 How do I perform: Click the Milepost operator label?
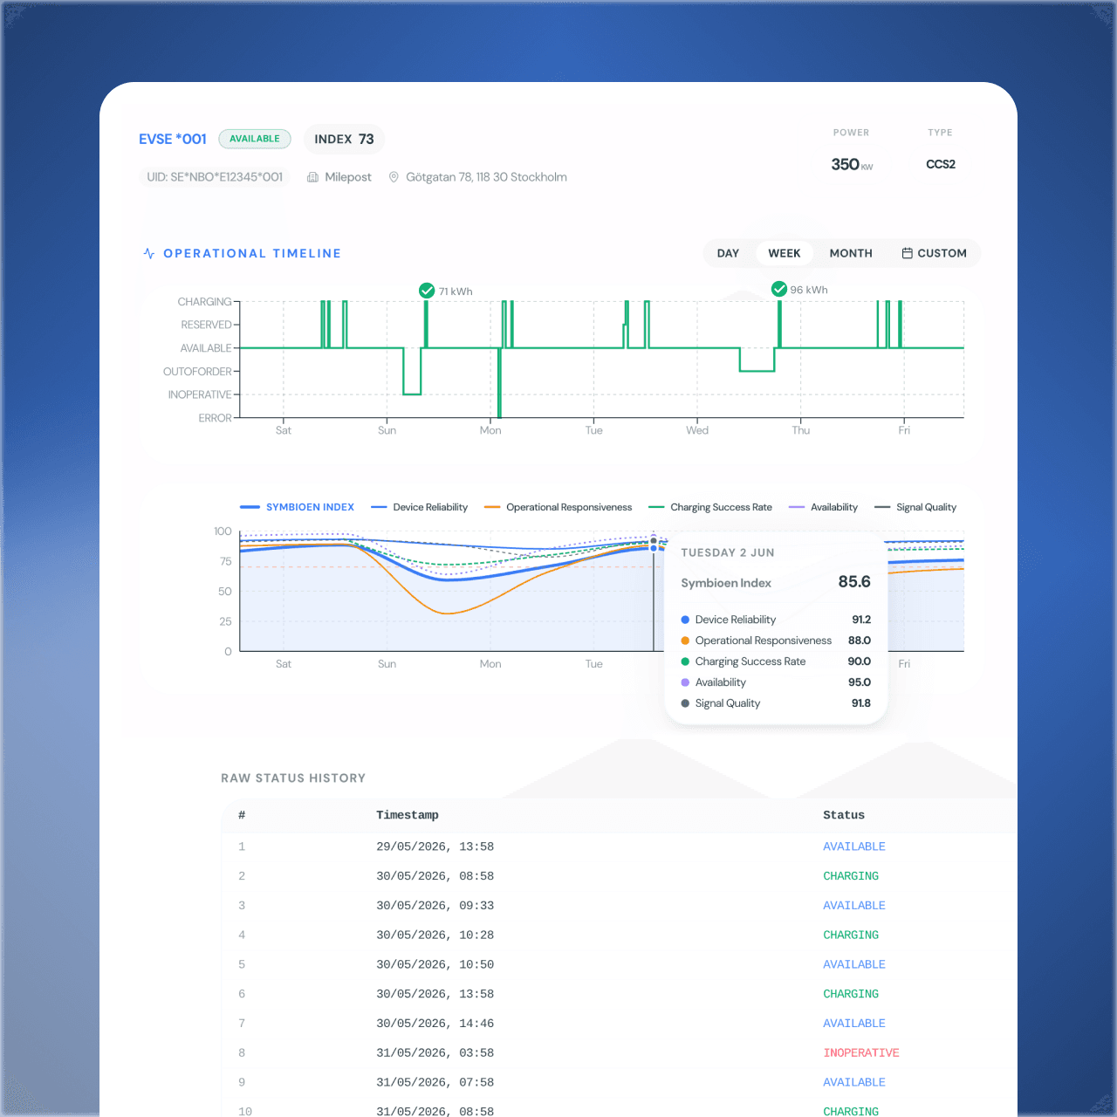pos(348,177)
